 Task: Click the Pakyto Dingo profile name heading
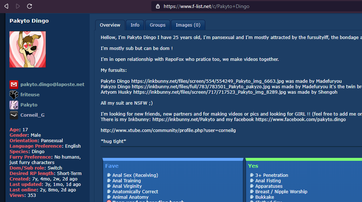pyautogui.click(x=29, y=21)
